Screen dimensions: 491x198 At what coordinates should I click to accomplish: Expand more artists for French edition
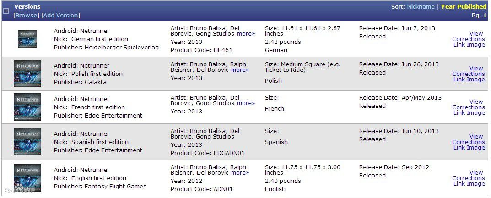pos(246,103)
